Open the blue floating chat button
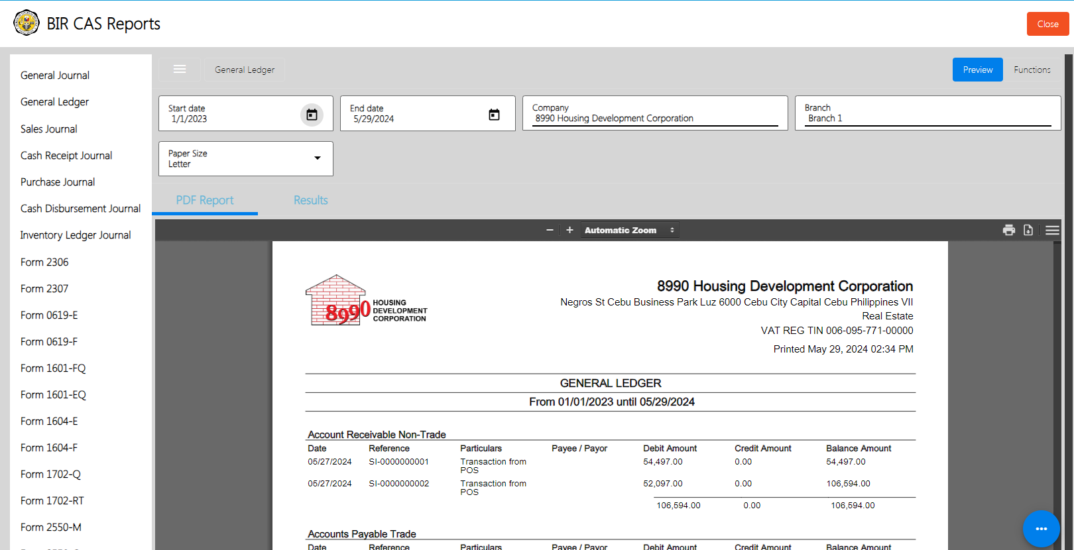This screenshot has width=1074, height=550. click(1041, 528)
